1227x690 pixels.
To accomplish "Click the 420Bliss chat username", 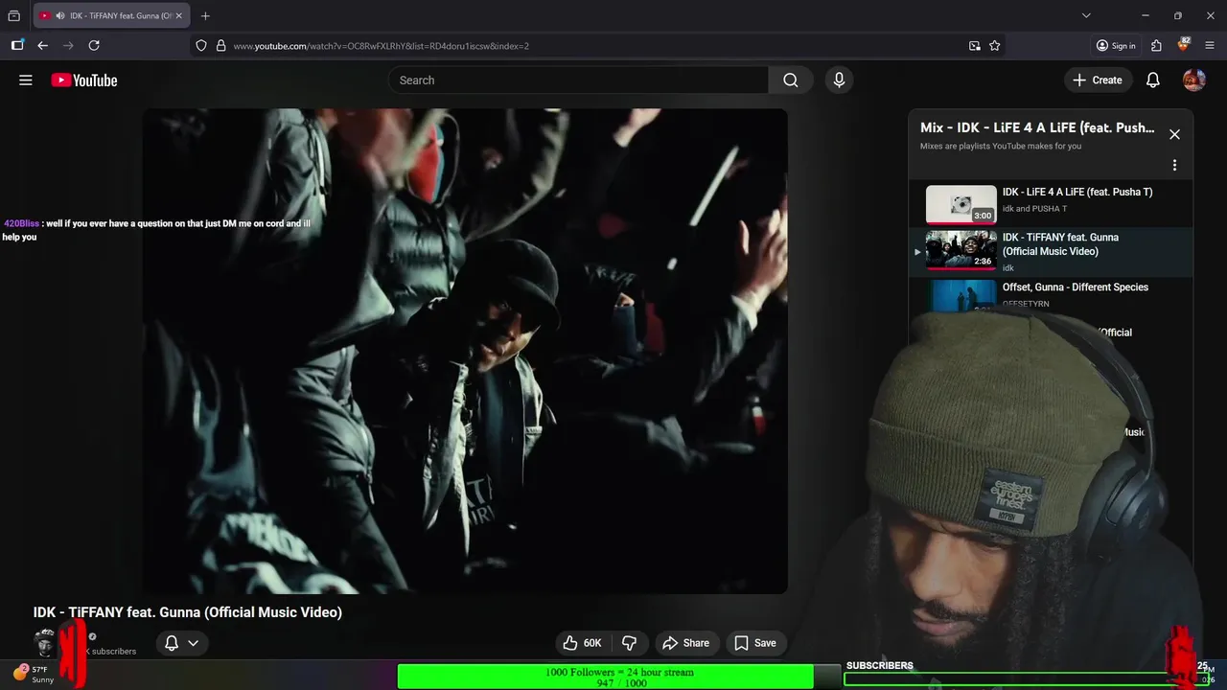I will 21,223.
